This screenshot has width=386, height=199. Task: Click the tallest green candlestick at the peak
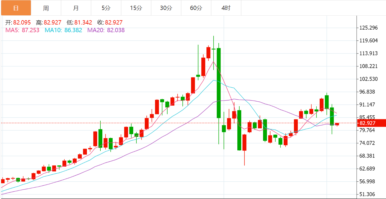(x=219, y=83)
